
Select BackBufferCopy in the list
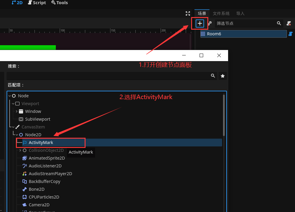tap(45, 181)
